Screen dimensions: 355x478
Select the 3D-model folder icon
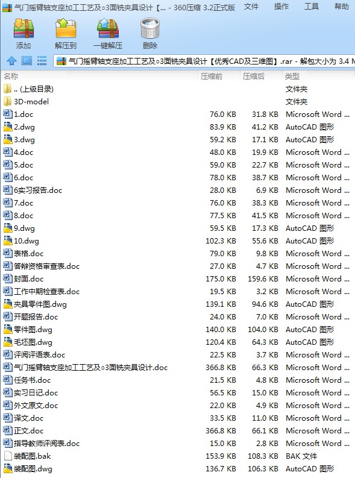8,101
